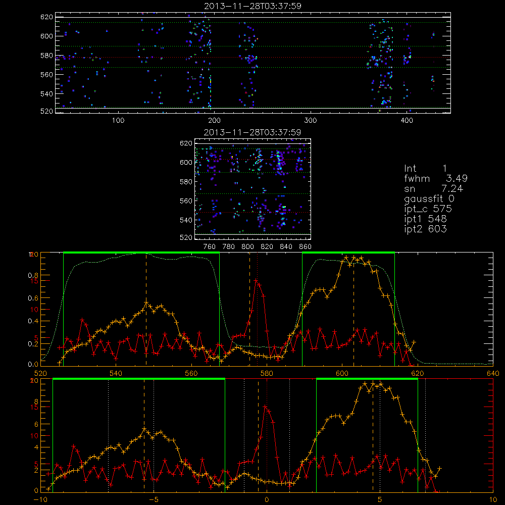Image resolution: width=505 pixels, height=505 pixels.
Task: Click orange y-axis label 4 on bottom plot
Action: point(36,447)
